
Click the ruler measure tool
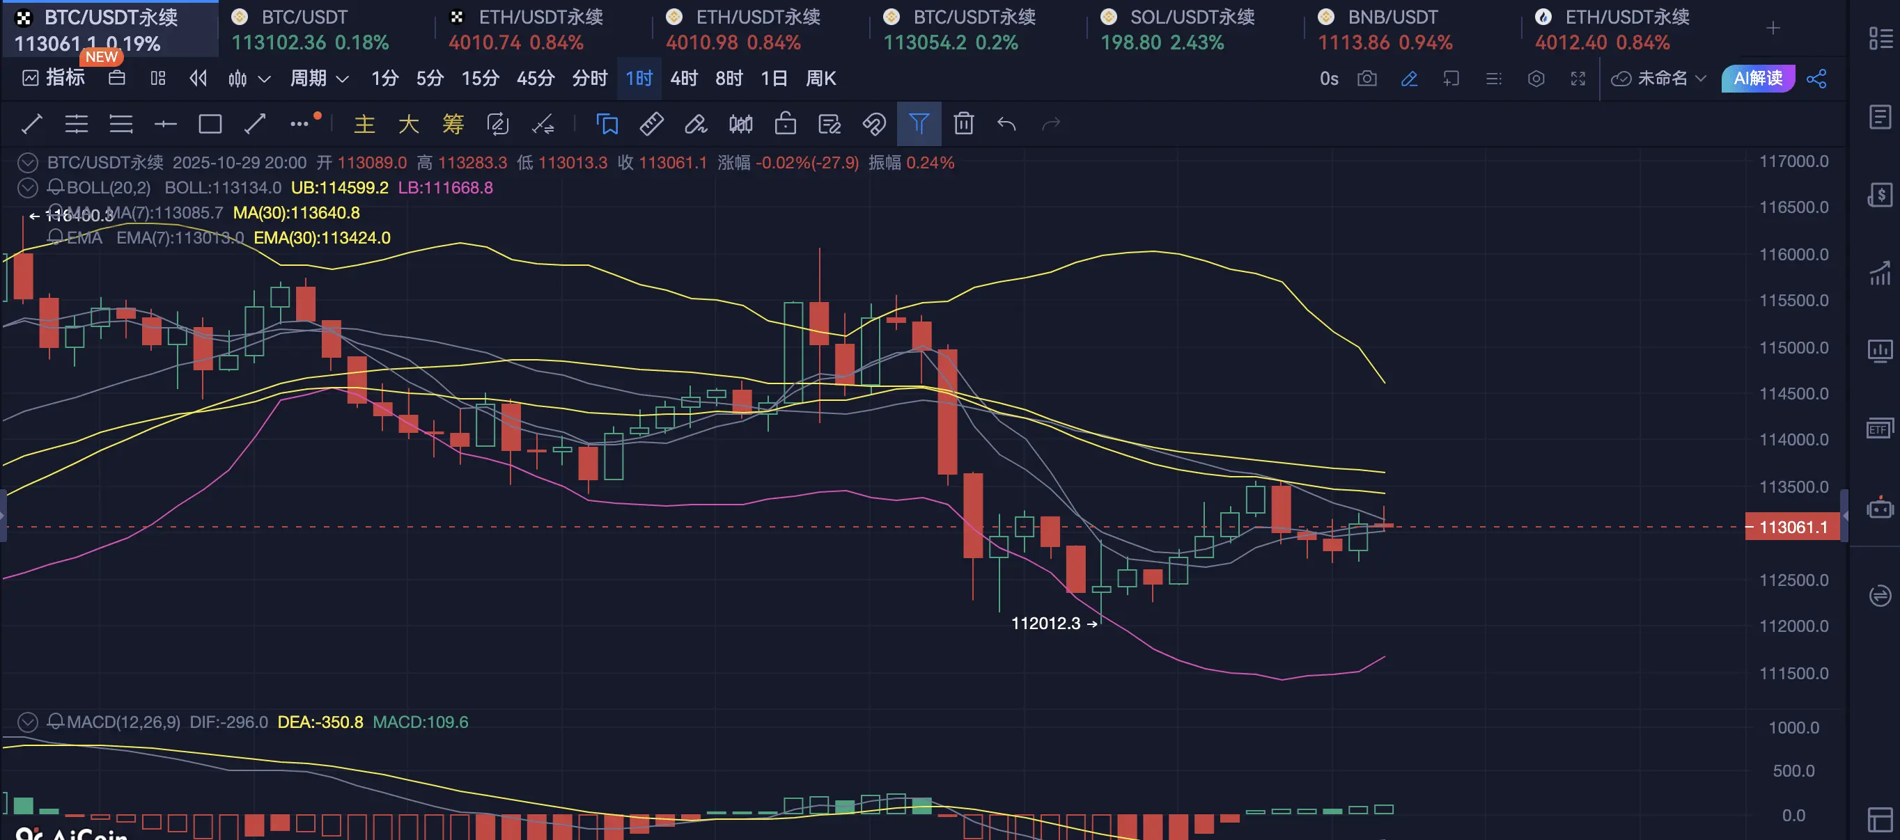point(651,124)
